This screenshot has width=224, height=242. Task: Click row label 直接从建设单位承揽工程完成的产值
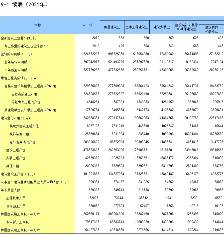coord(30,86)
